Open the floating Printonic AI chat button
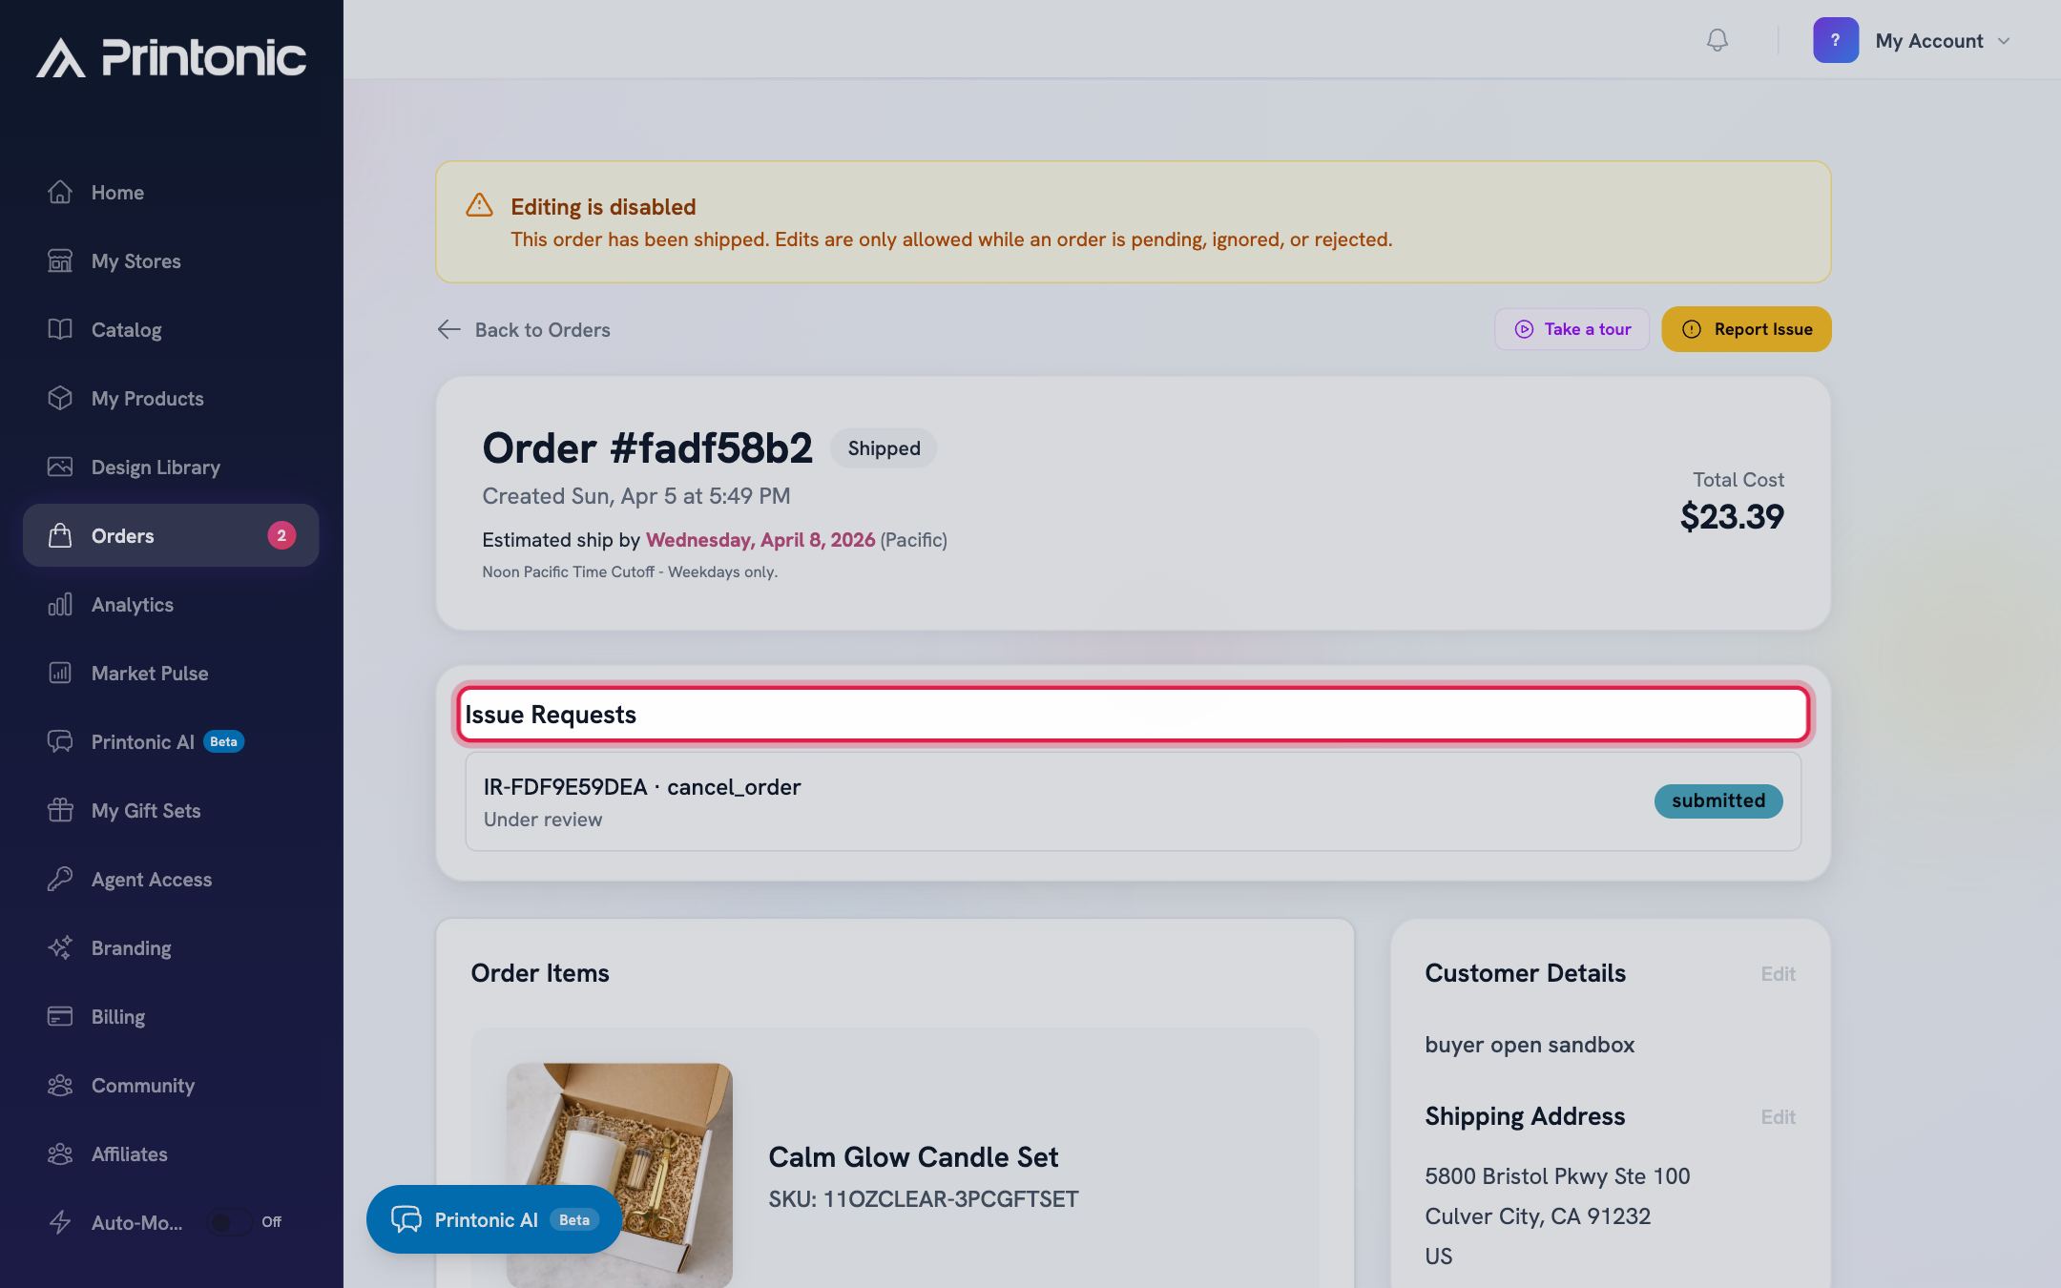 pos(494,1219)
